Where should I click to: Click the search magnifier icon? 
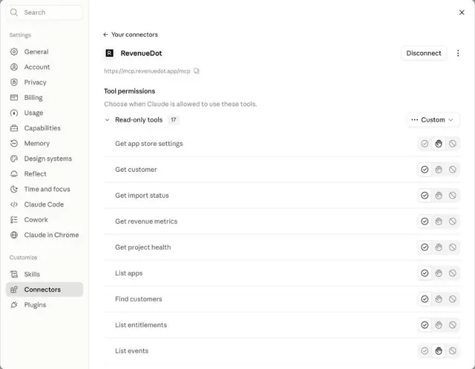pyautogui.click(x=14, y=13)
